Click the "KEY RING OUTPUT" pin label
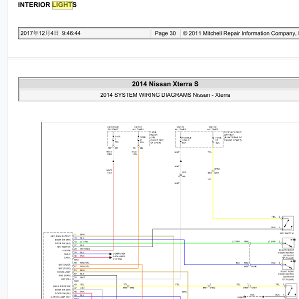This screenshot has height=299, width=299. point(60,236)
